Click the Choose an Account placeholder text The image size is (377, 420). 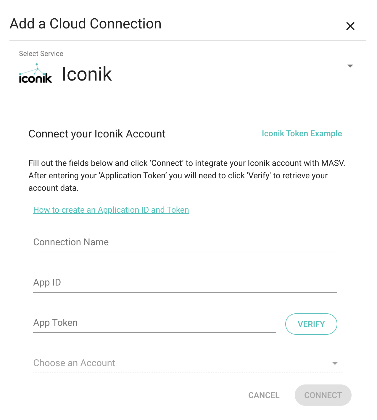click(x=74, y=363)
